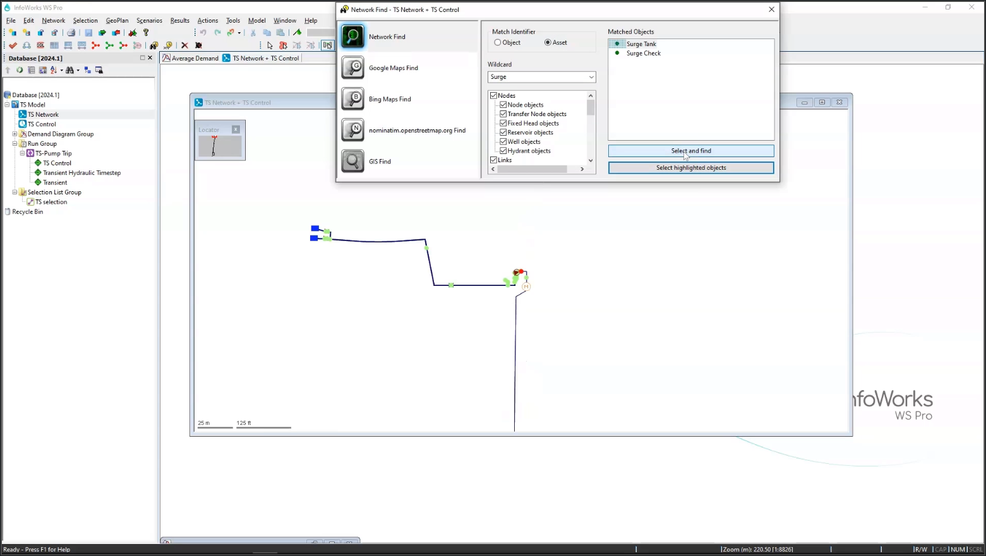
Task: Switch to the Average Demand tab
Action: (191, 58)
